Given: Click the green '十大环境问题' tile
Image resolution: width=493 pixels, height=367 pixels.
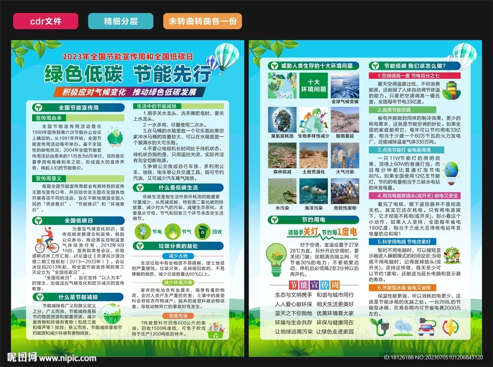Looking at the screenshot, I should (x=313, y=86).
